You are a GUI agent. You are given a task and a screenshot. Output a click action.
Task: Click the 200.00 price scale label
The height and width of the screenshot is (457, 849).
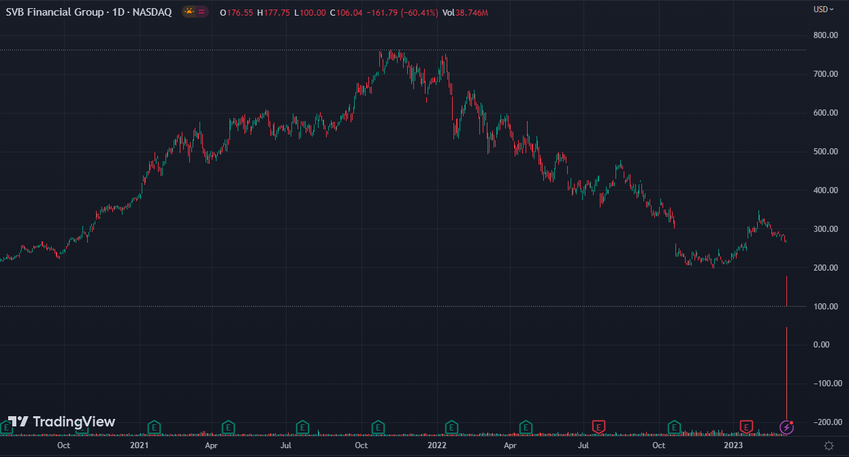(x=824, y=268)
